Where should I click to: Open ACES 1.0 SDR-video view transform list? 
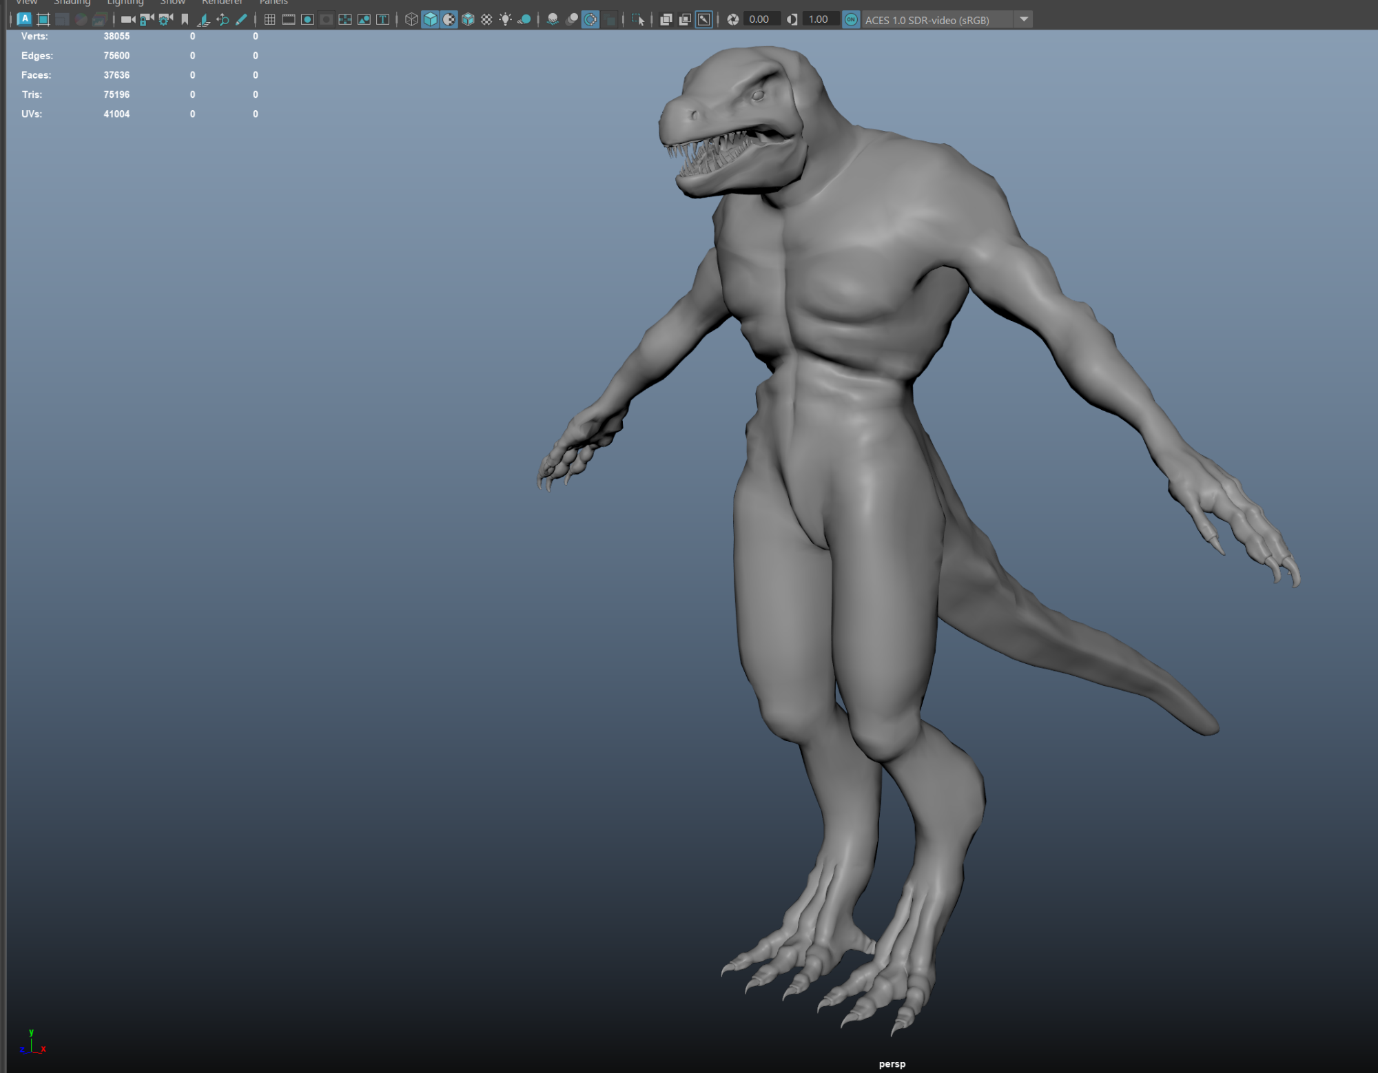937,20
